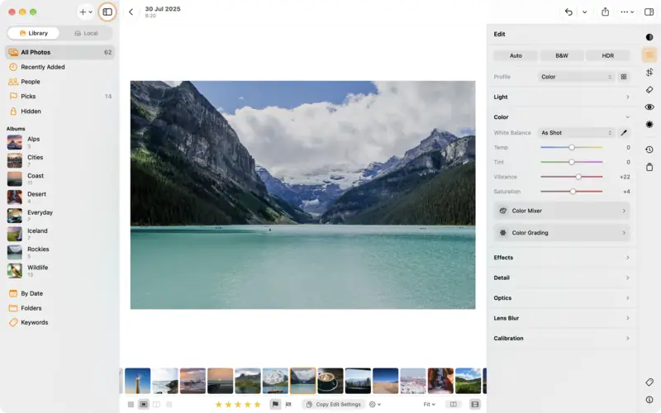Viewport: 661px width, 413px height.
Task: Expand the Detail section
Action: click(x=562, y=278)
